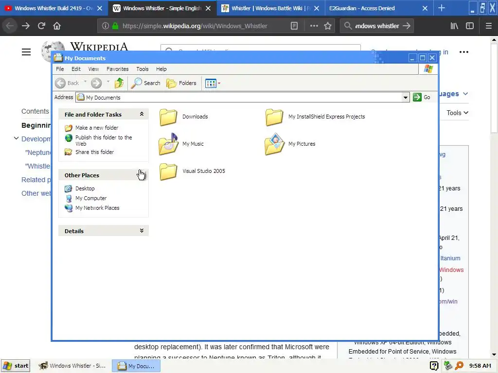Open the Address bar dropdown
Image resolution: width=498 pixels, height=373 pixels.
pos(405,97)
